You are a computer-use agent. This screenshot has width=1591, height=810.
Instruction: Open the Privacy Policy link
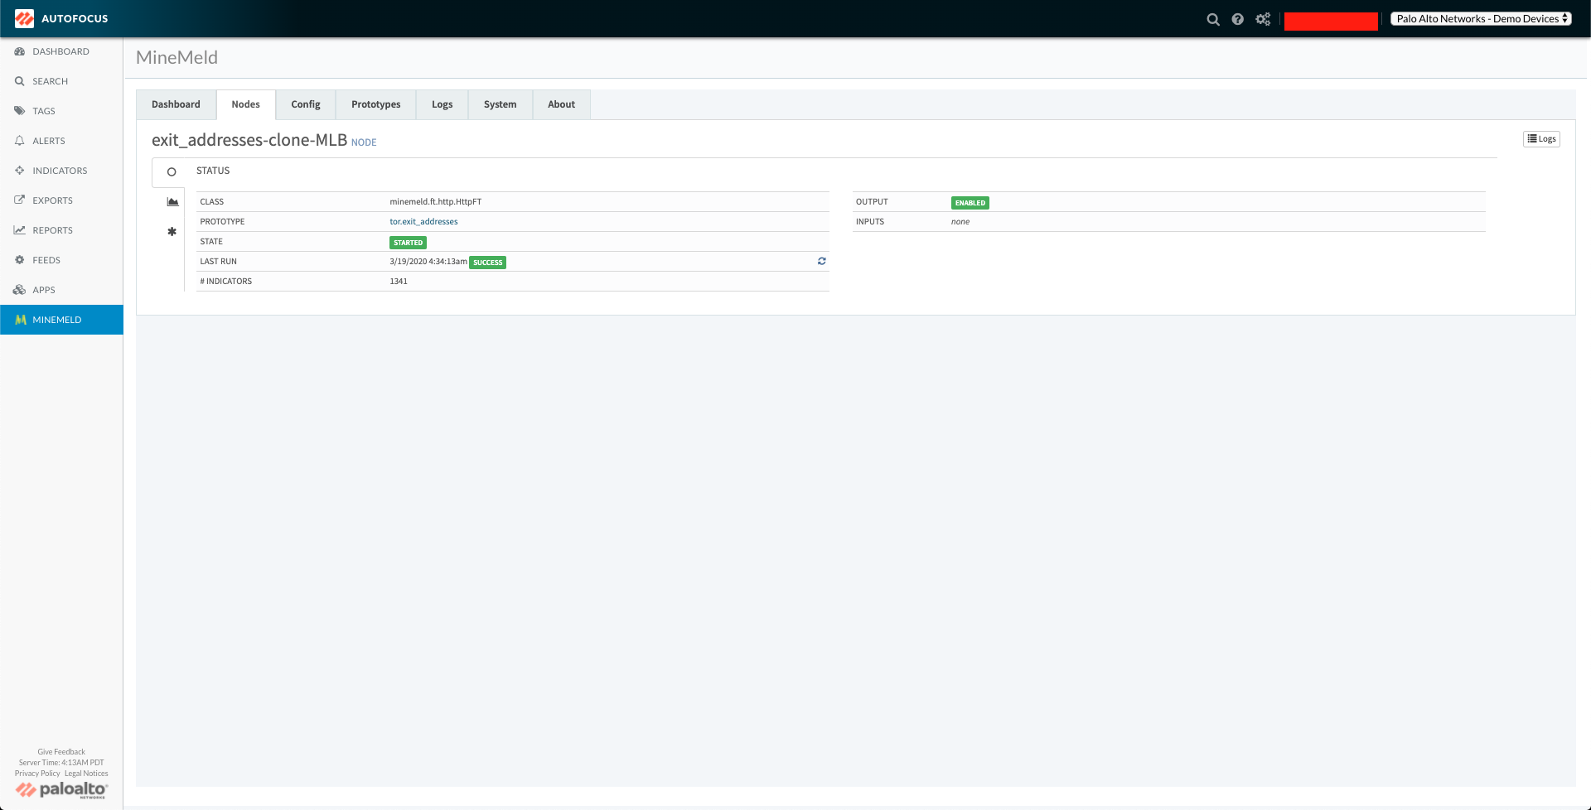(37, 774)
